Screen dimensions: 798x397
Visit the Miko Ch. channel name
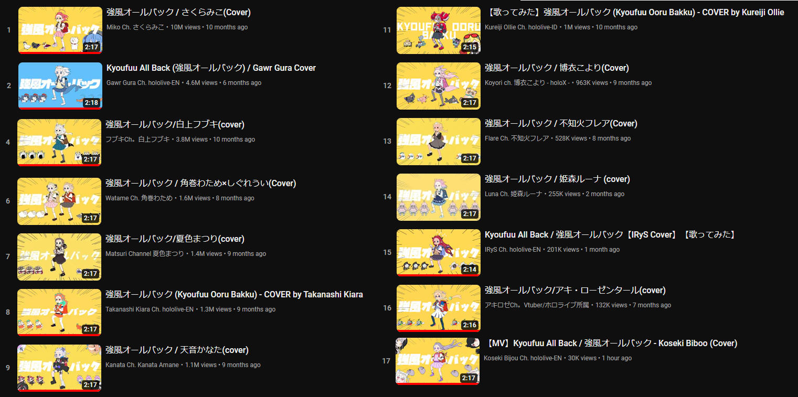click(x=134, y=27)
